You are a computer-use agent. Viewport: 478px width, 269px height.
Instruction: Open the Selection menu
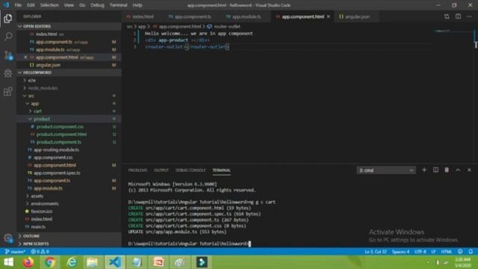coord(49,5)
